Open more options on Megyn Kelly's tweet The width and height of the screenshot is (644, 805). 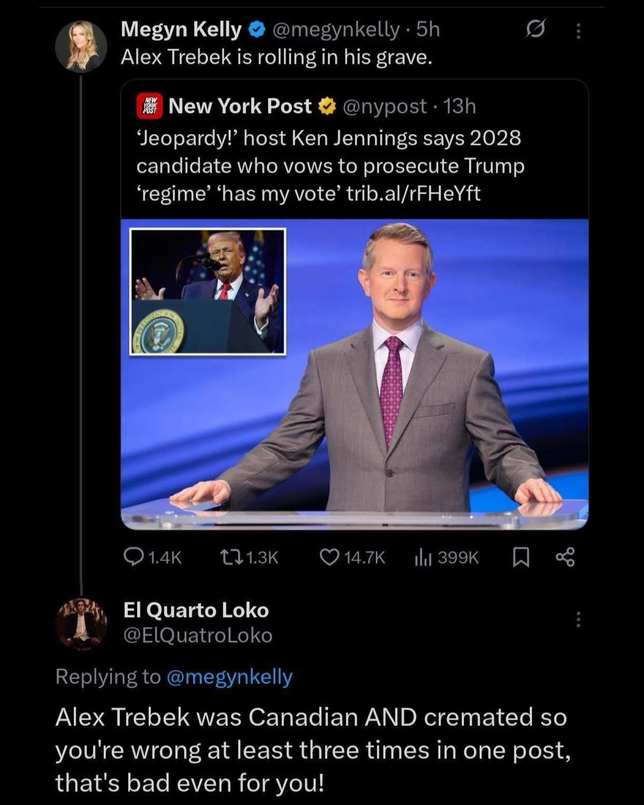578,31
